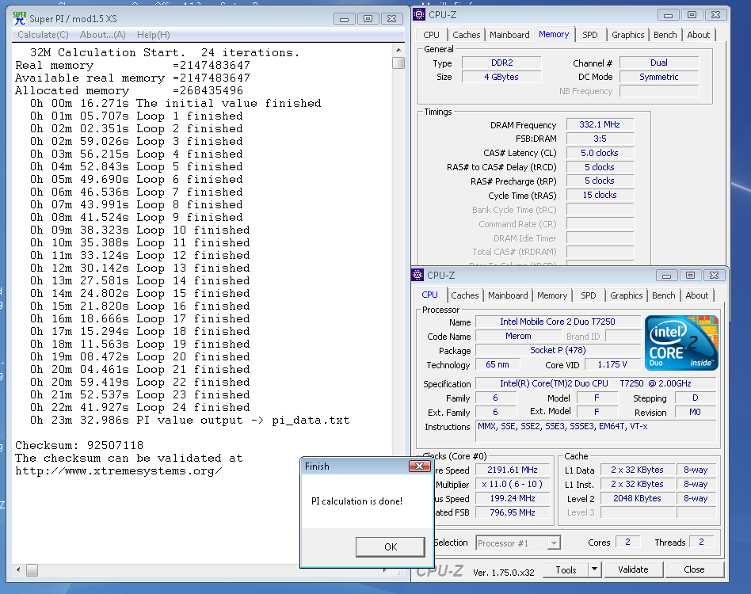751x594 pixels.
Task: Switch to About tab in upper CPU-Z window
Action: pyautogui.click(x=698, y=35)
